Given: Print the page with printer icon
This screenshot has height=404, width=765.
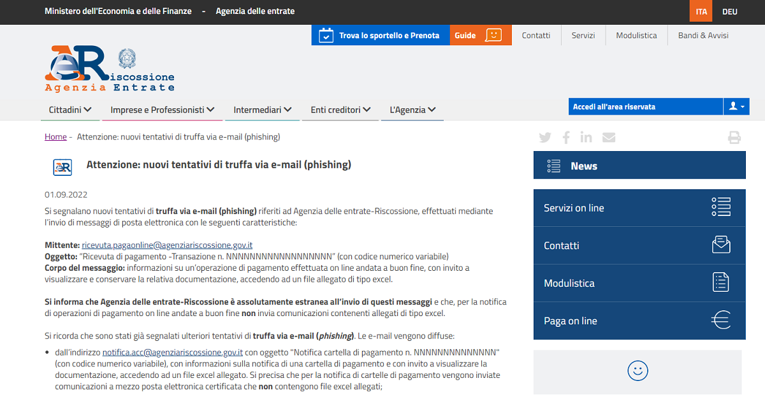Looking at the screenshot, I should 734,137.
